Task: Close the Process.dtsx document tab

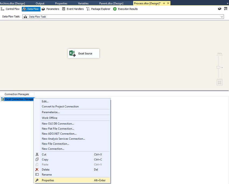Action: pos(168,3)
